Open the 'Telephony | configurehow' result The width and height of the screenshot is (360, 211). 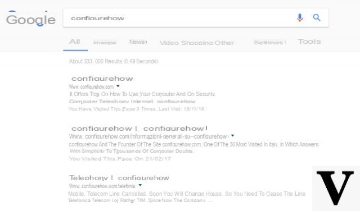[x=119, y=178]
